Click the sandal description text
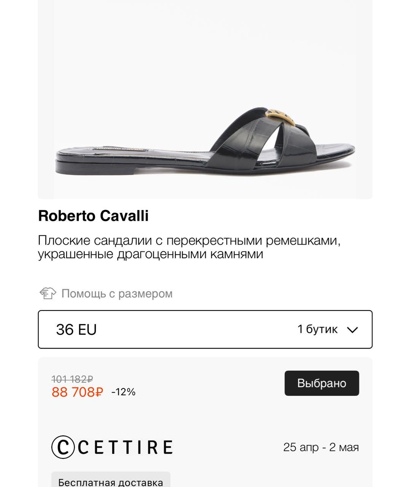 pos(189,247)
